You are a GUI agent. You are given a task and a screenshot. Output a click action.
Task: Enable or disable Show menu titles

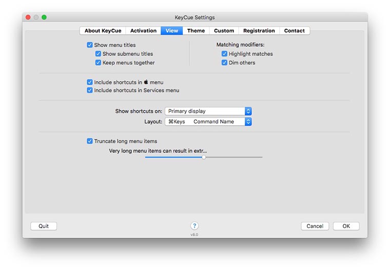[x=90, y=45]
